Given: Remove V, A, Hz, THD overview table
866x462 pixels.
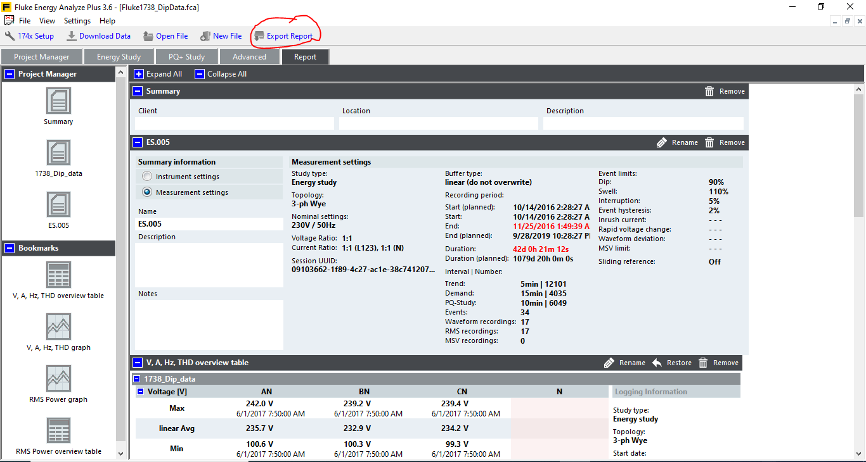Looking at the screenshot, I should pyautogui.click(x=718, y=363).
